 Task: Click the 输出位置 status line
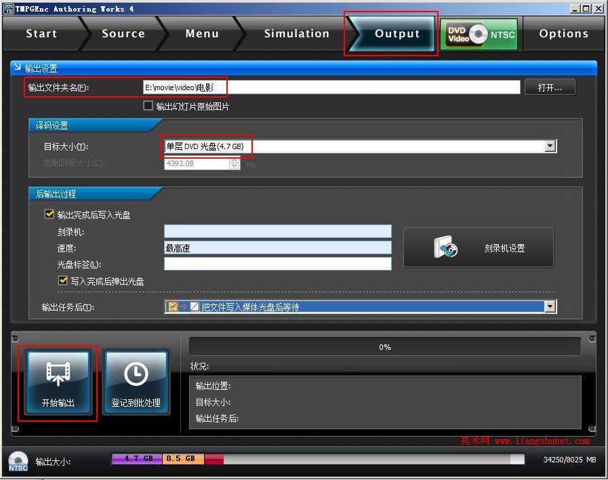[213, 386]
